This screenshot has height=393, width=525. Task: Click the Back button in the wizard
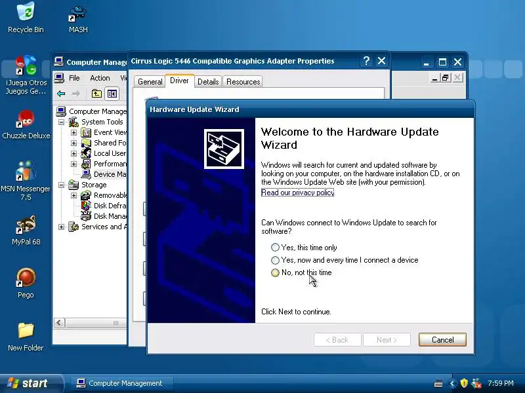click(337, 340)
